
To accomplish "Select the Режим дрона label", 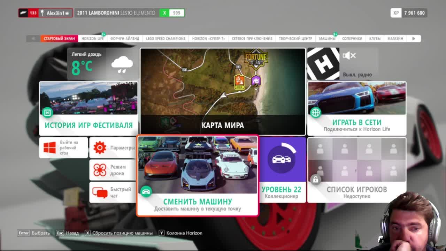I will (118, 170).
